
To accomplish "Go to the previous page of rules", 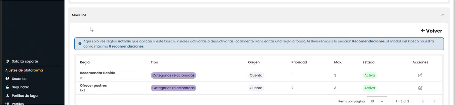I will [423, 101].
